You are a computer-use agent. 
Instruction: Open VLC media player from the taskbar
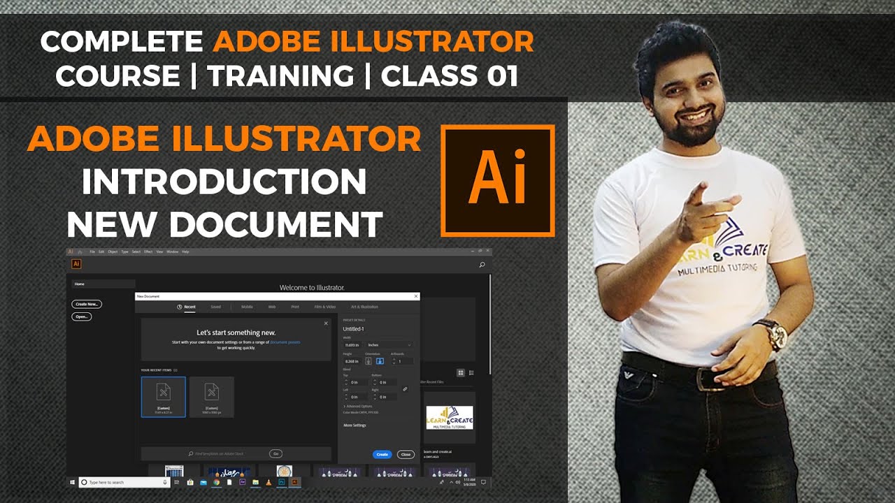pos(268,482)
